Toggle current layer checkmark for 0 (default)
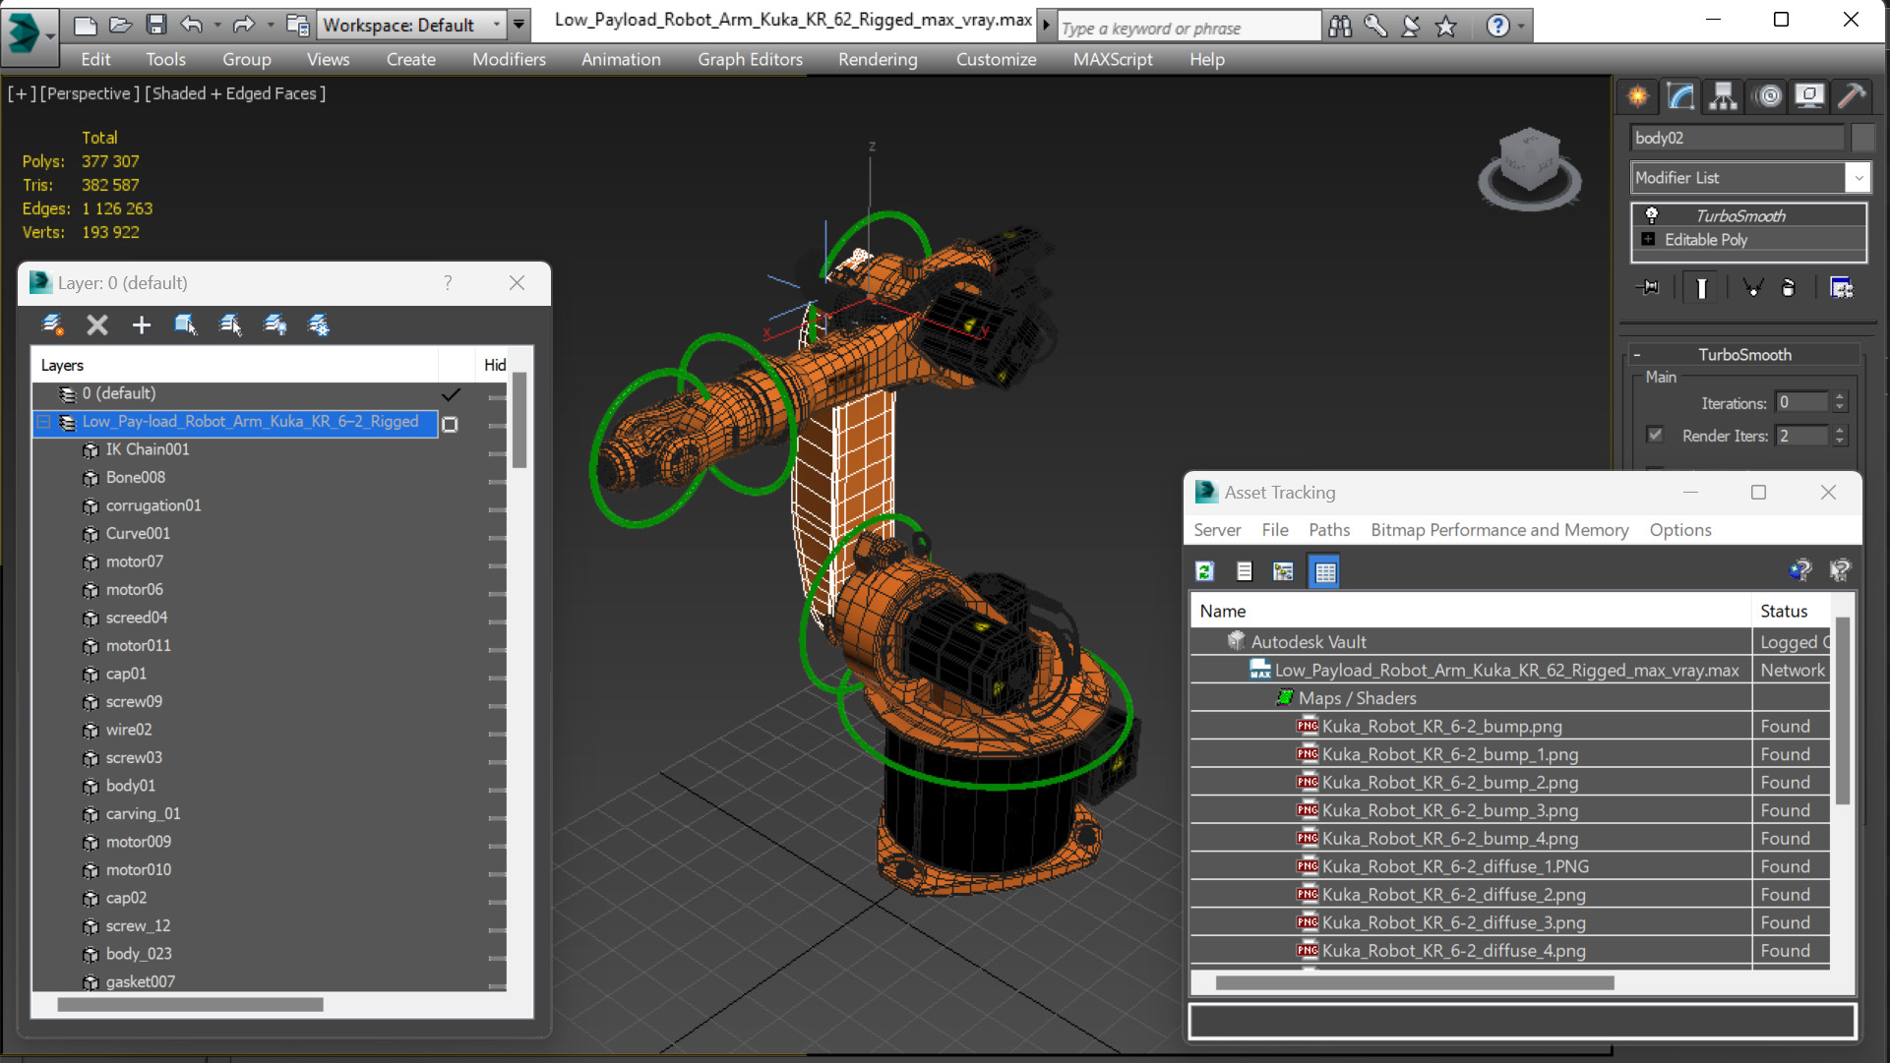The height and width of the screenshot is (1063, 1890). pyautogui.click(x=451, y=394)
